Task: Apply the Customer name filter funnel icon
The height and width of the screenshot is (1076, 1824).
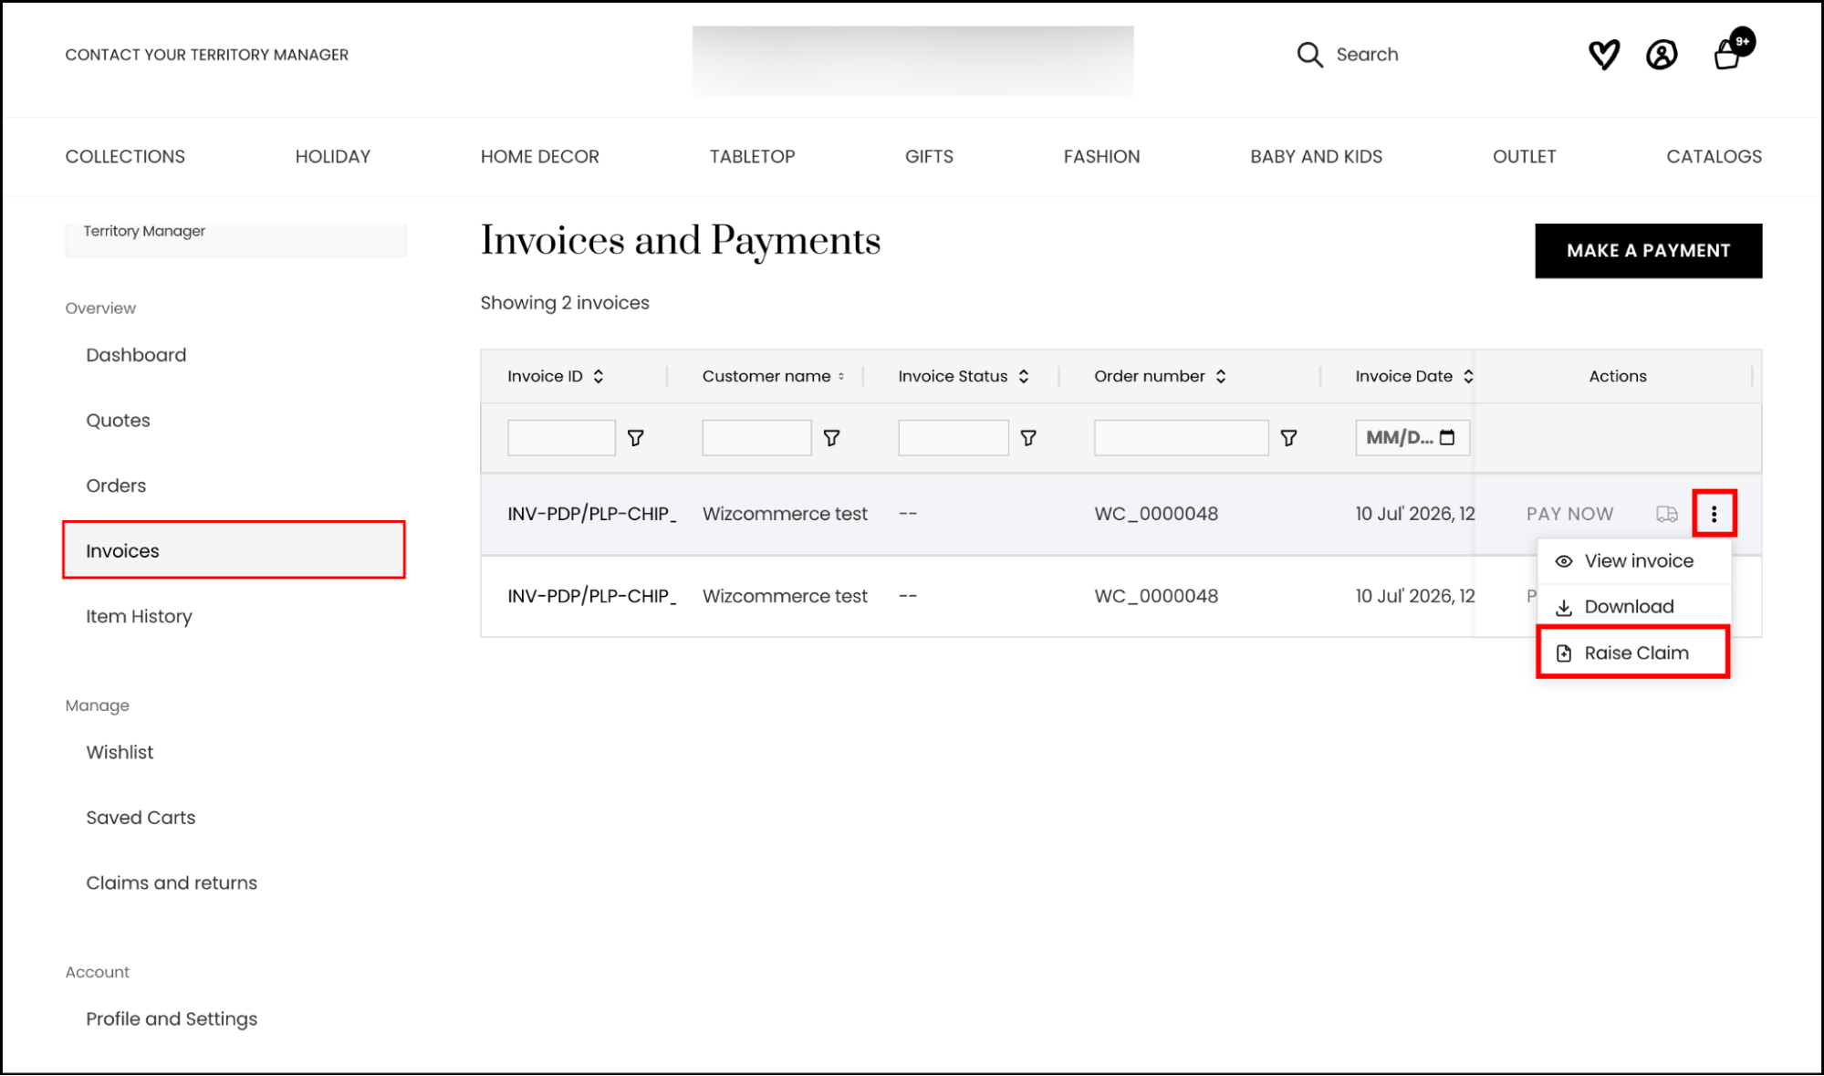Action: point(831,438)
